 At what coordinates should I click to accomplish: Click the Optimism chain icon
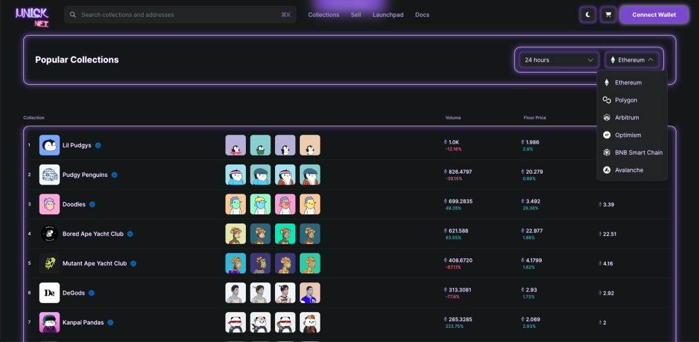[606, 135]
